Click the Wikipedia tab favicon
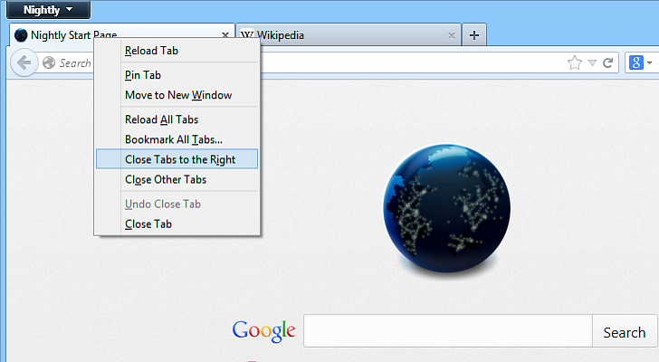Viewport: 659px width, 362px height. point(247,35)
